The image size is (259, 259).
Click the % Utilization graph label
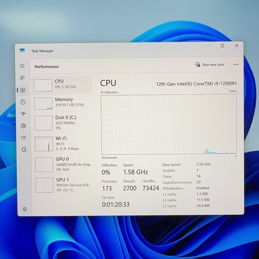click(110, 92)
